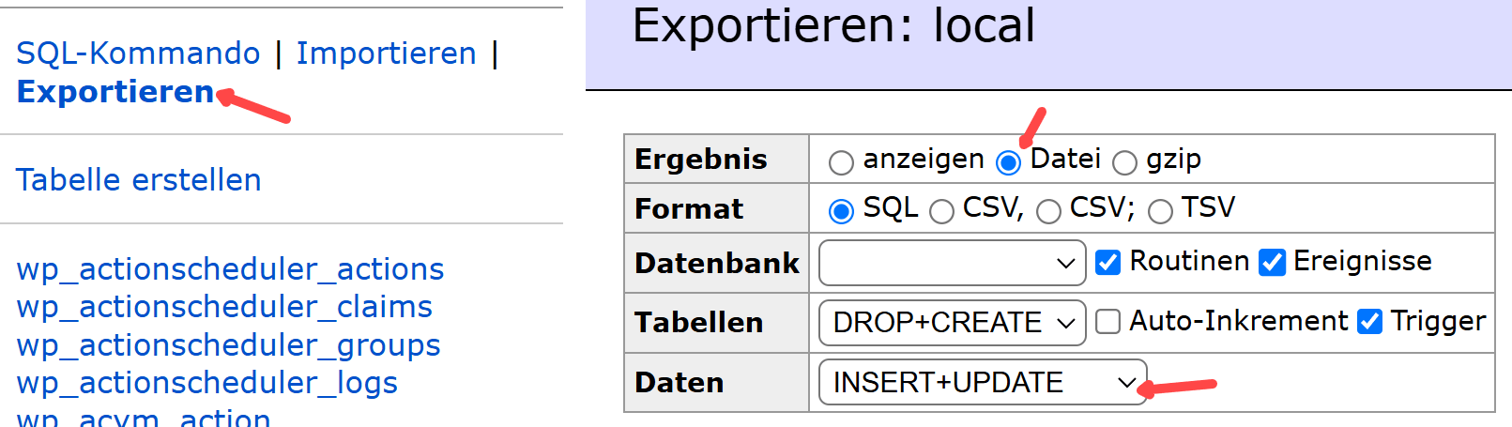Pick the TSV format option
Image resolution: width=1512 pixels, height=427 pixels.
coord(1160,211)
